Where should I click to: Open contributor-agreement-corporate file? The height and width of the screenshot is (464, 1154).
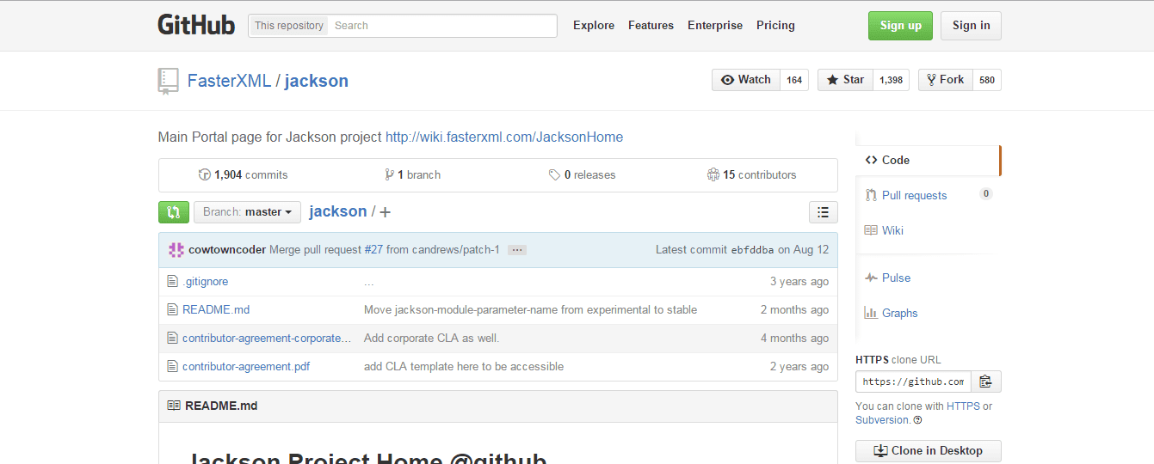click(267, 339)
